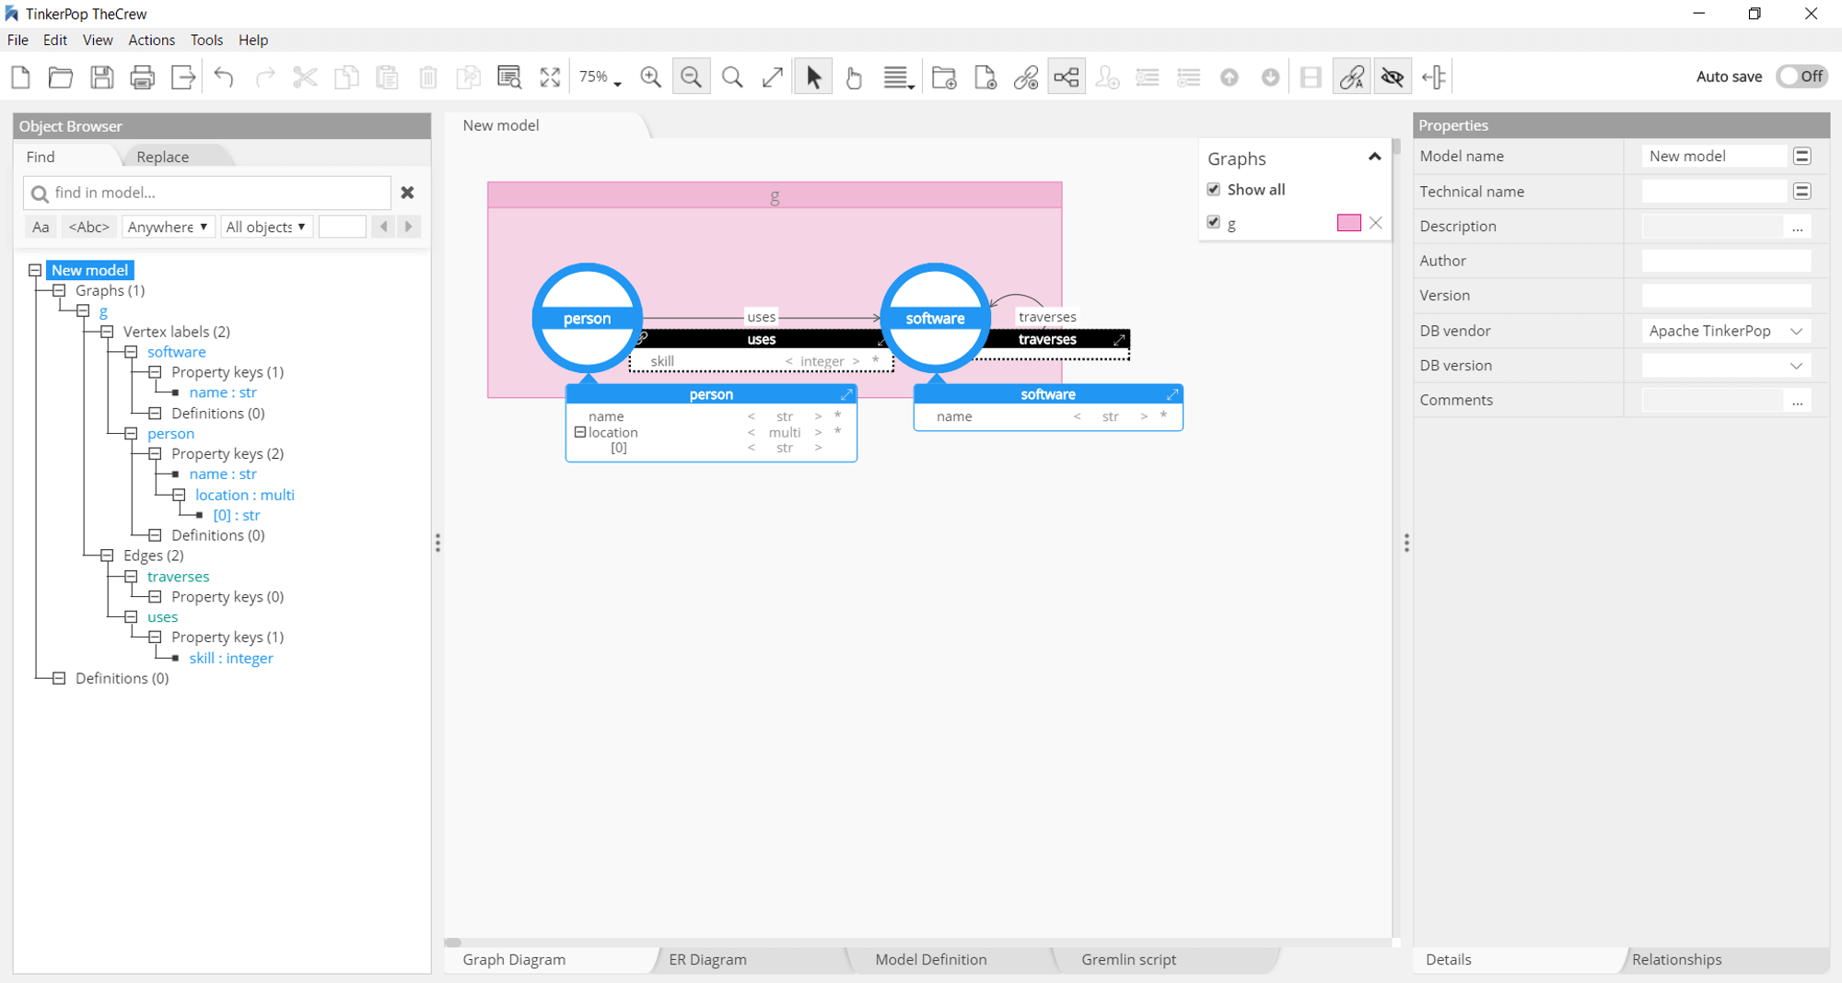Open the Actions menu

[x=151, y=40]
